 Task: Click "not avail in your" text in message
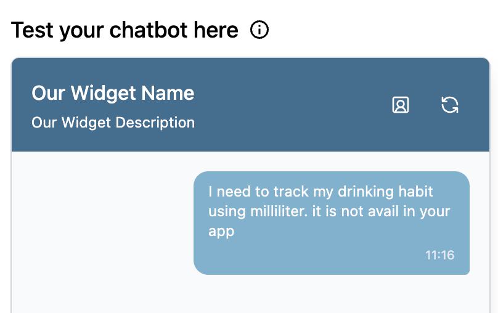pyautogui.click(x=396, y=211)
